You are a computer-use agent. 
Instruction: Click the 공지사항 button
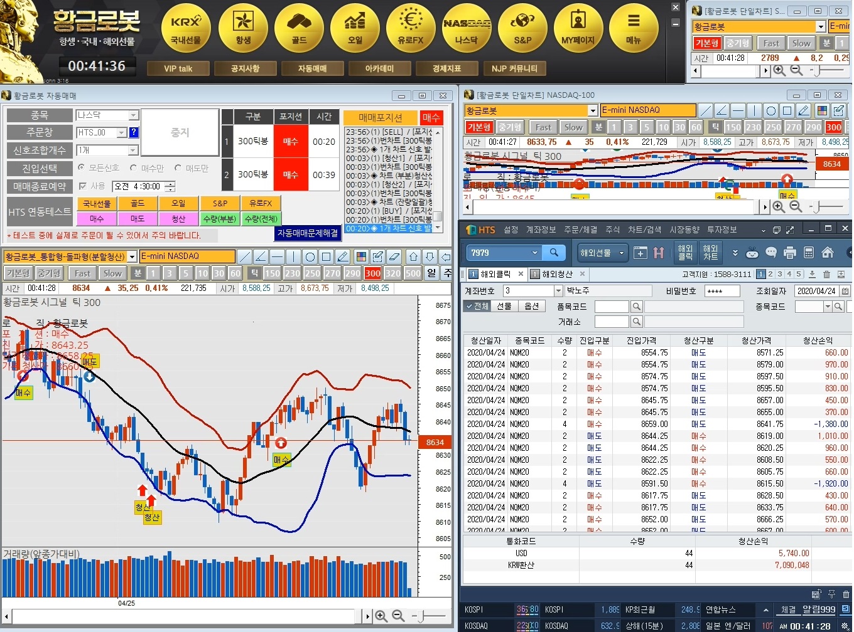[246, 69]
